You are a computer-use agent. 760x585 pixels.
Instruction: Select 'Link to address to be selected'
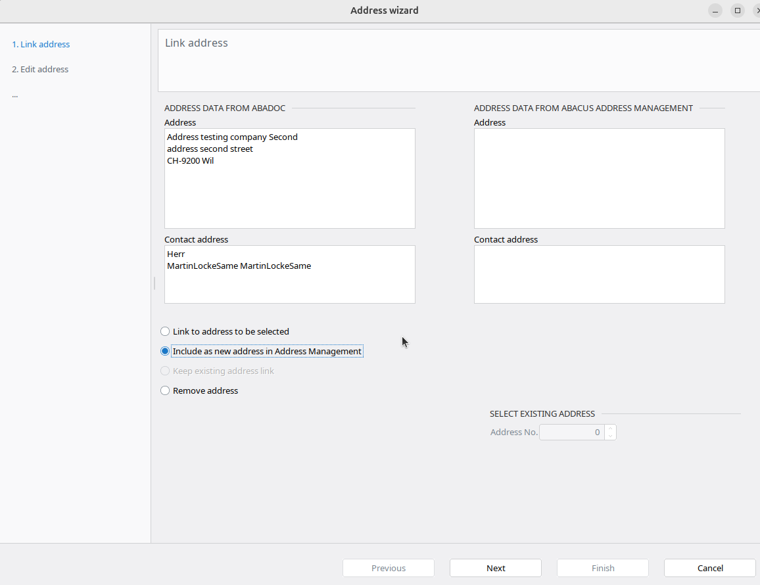tap(165, 331)
